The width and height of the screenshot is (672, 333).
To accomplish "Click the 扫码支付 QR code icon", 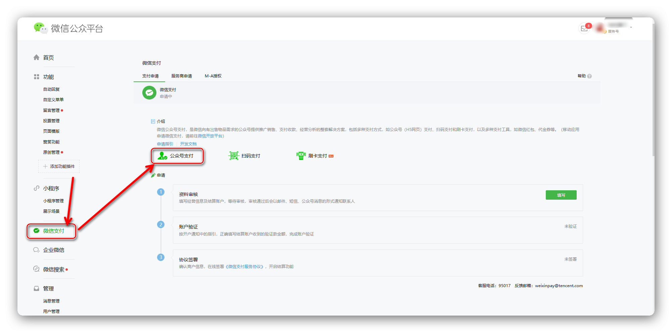I will [233, 156].
